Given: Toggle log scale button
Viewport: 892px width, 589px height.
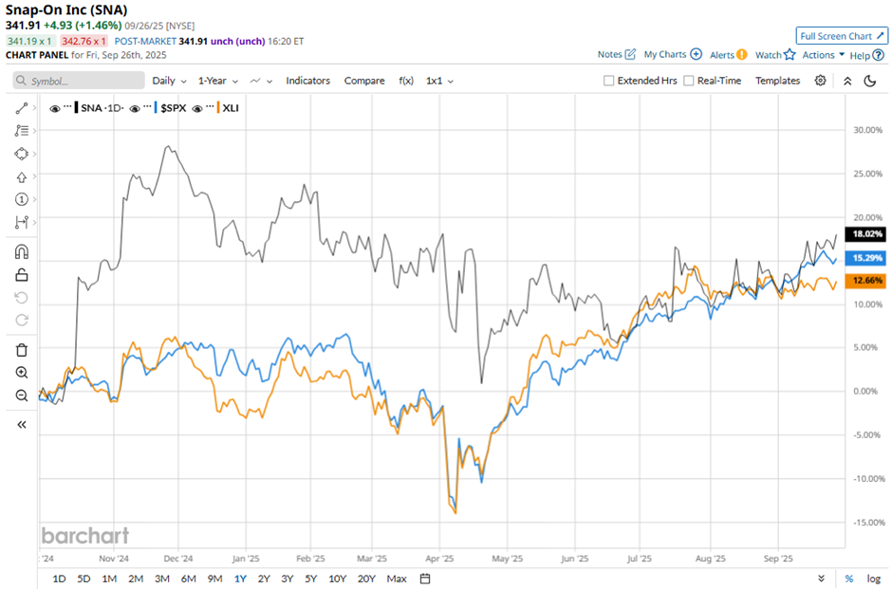Looking at the screenshot, I should click(x=874, y=579).
